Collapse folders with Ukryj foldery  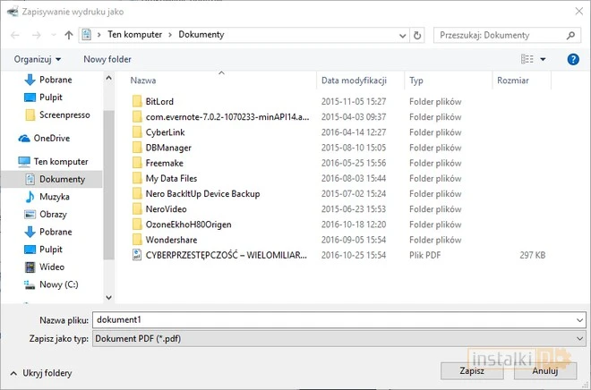pyautogui.click(x=42, y=373)
